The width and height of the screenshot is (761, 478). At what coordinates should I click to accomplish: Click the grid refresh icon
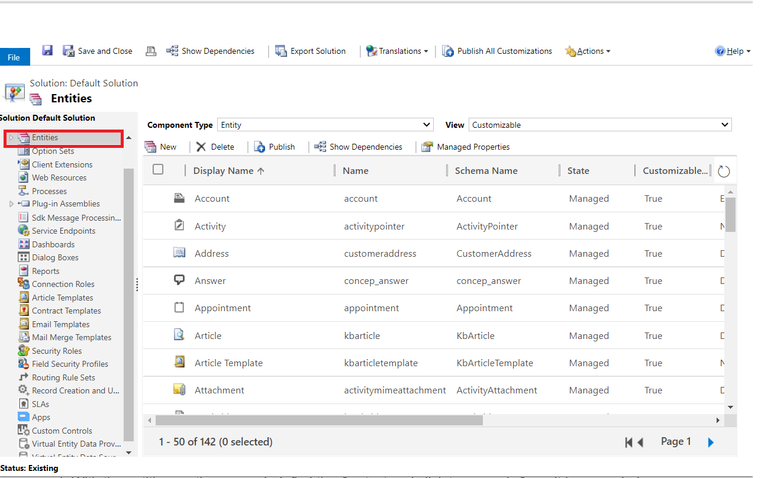[x=724, y=172]
